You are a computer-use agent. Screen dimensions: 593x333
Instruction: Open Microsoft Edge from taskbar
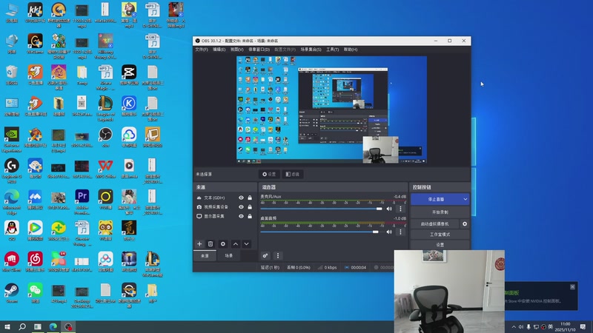click(53, 326)
